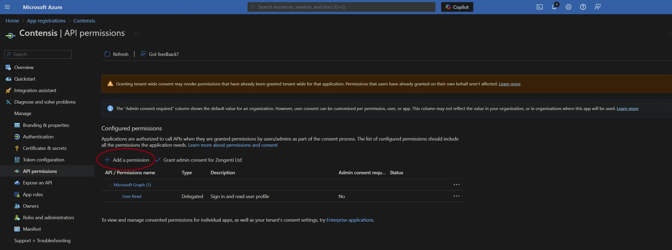
Task: Open portal settings gear
Action: pos(568,7)
